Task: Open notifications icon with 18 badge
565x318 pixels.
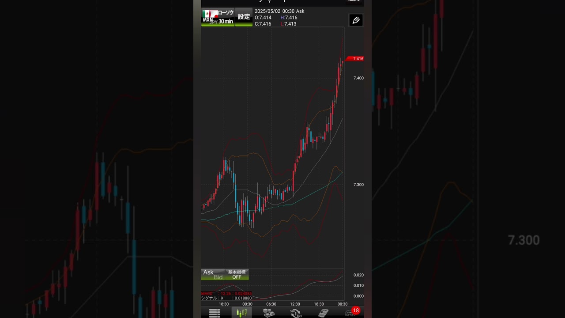Action: tap(352, 312)
